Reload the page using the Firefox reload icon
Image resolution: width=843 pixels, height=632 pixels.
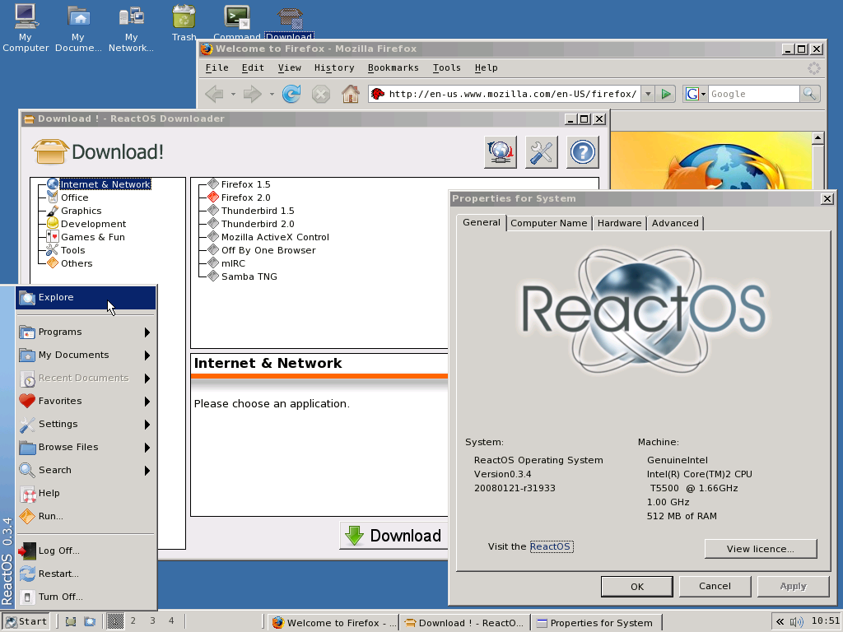[x=291, y=93]
